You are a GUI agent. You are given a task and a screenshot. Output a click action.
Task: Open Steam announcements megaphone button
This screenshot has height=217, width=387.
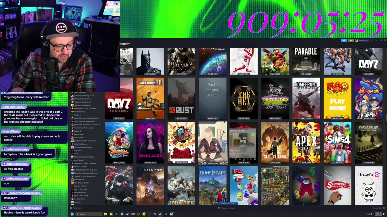344,40
